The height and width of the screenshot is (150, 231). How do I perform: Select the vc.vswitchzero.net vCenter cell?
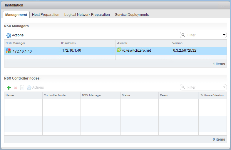(x=136, y=50)
